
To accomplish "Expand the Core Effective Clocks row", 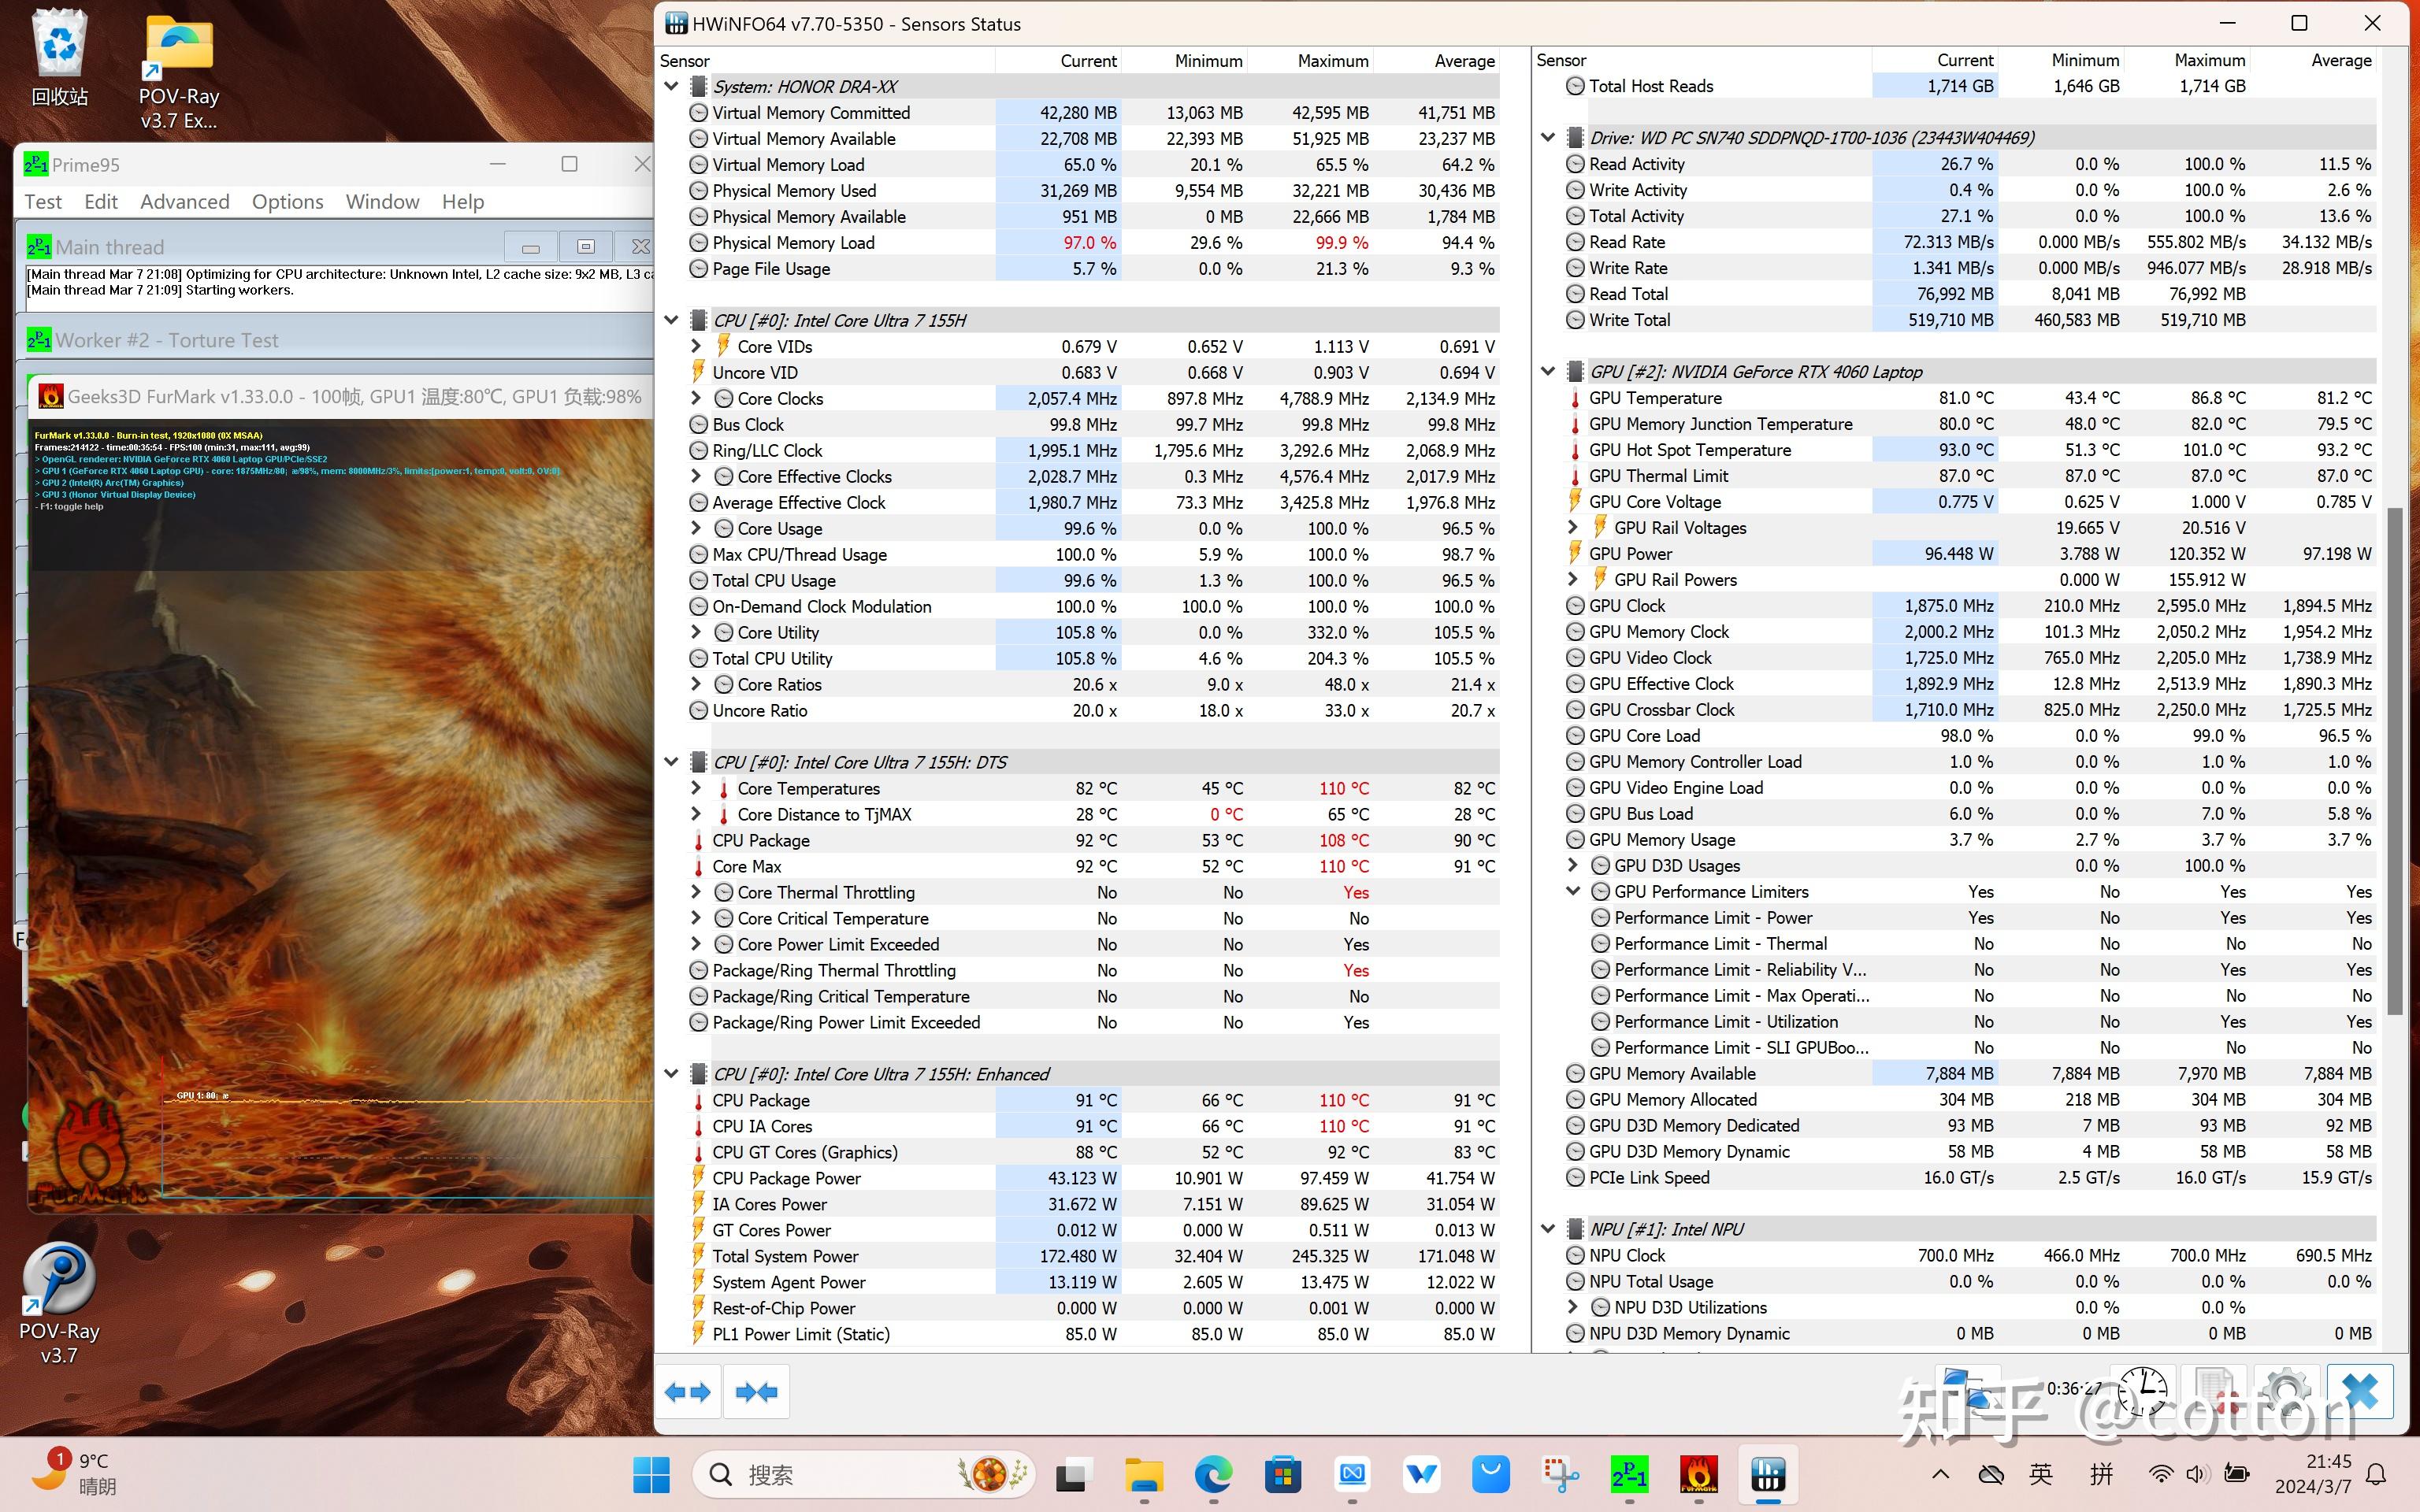I will tap(696, 476).
